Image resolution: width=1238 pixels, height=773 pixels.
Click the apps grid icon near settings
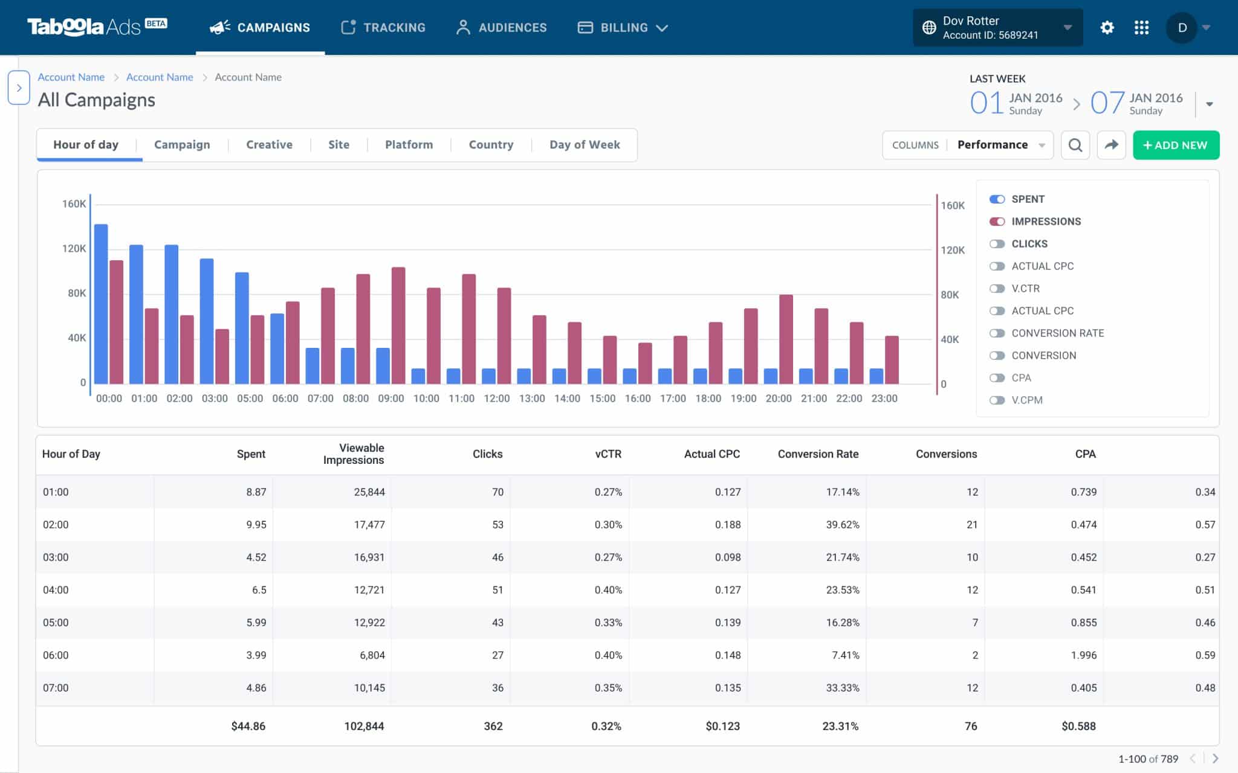(x=1142, y=27)
